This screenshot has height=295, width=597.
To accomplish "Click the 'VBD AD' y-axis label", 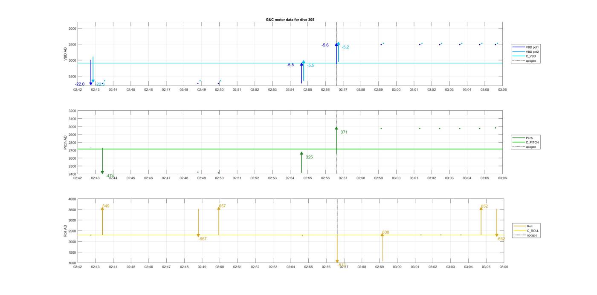I will (66, 54).
